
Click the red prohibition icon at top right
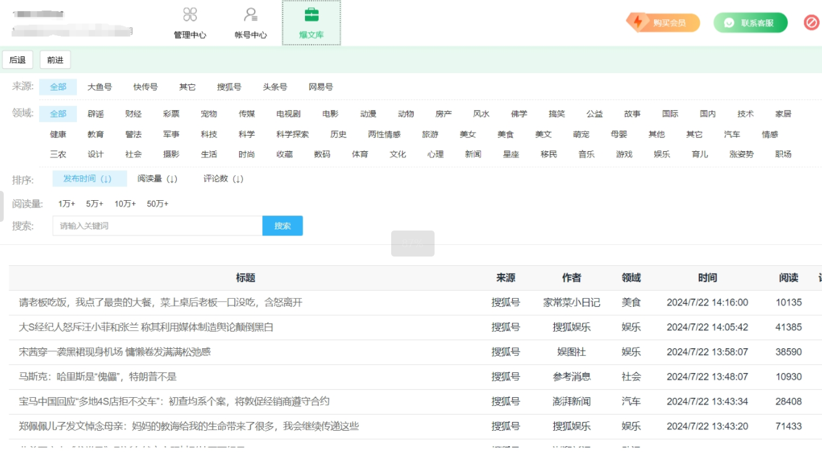click(x=811, y=23)
